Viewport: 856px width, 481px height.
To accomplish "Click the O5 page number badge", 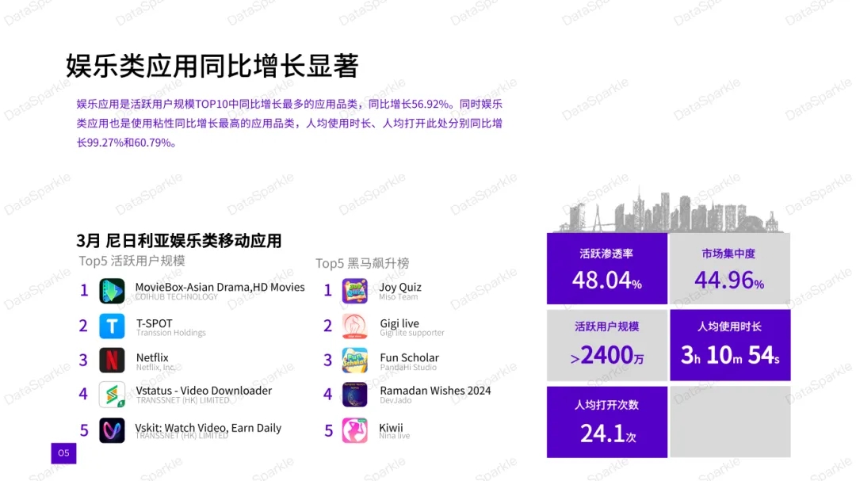I will coord(63,453).
